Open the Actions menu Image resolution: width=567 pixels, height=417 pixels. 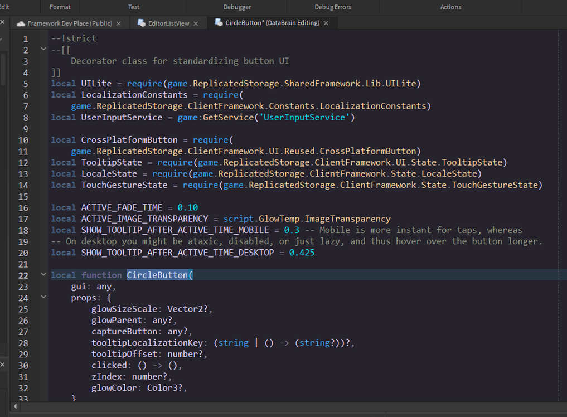[x=450, y=7]
